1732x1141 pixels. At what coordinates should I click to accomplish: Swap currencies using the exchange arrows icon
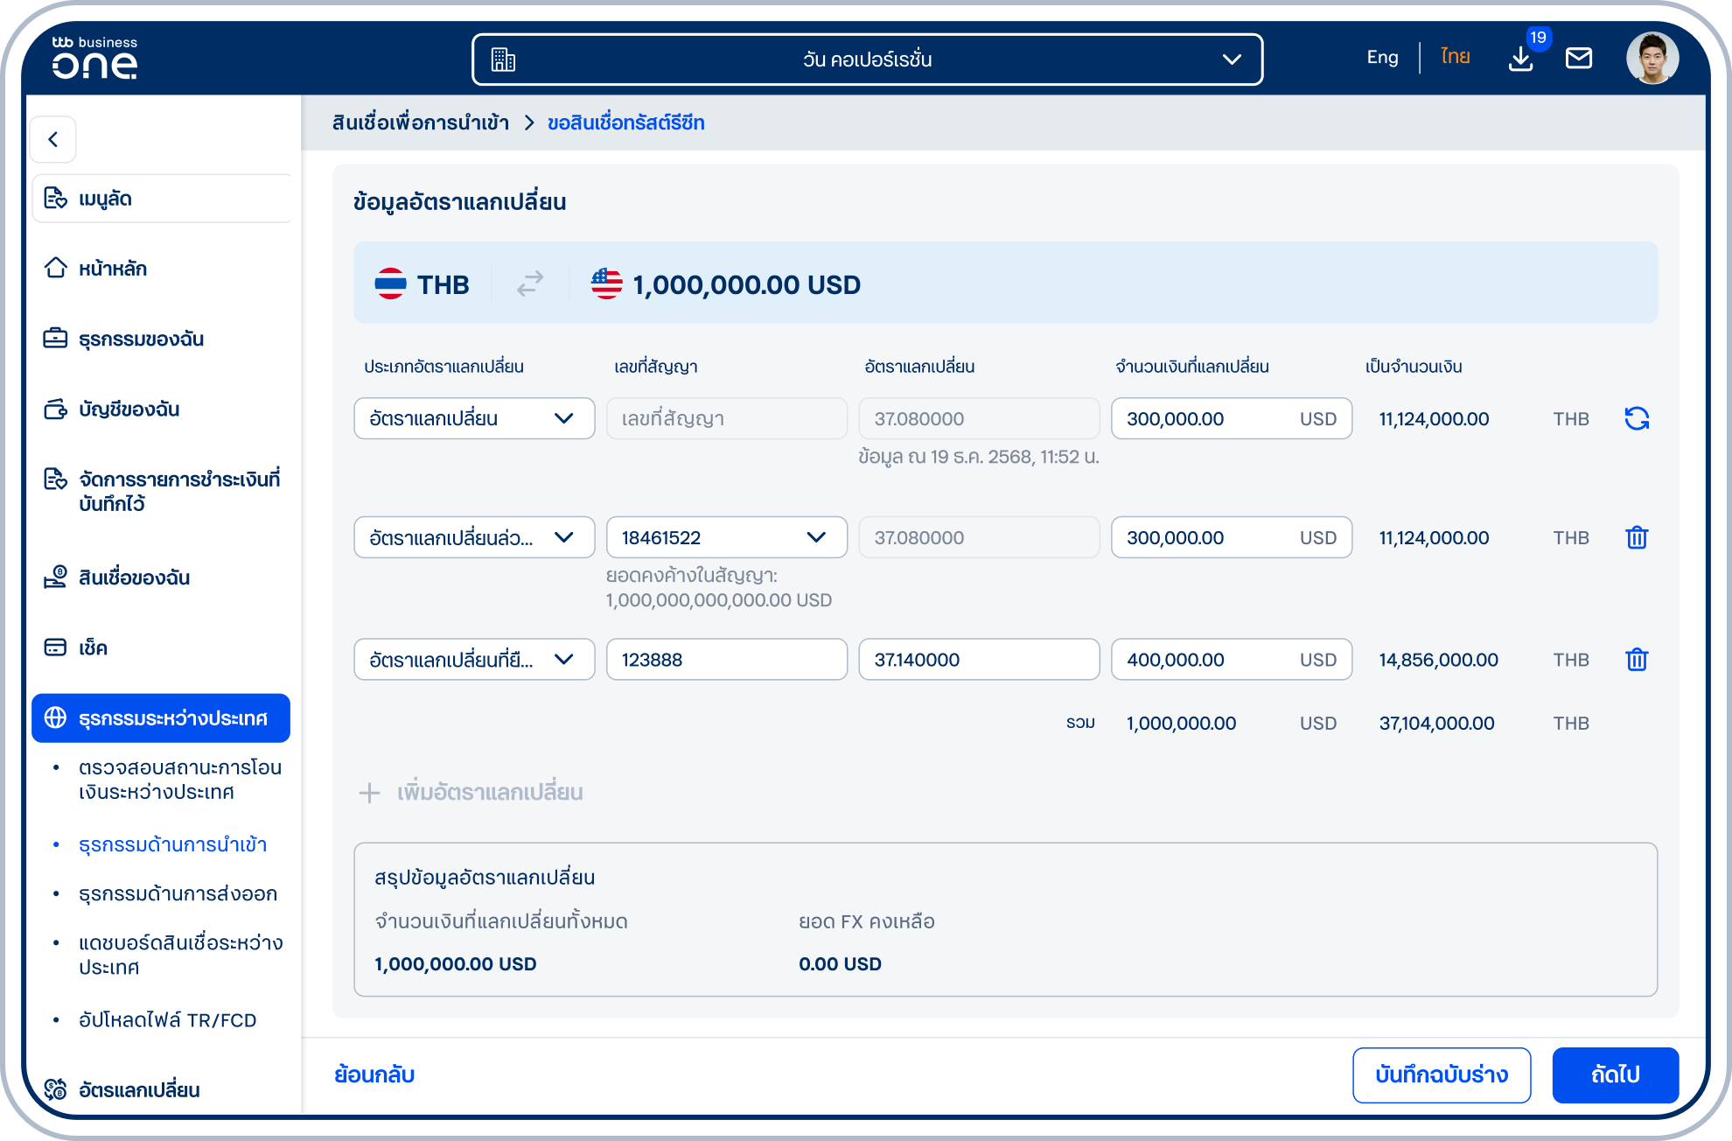[530, 283]
